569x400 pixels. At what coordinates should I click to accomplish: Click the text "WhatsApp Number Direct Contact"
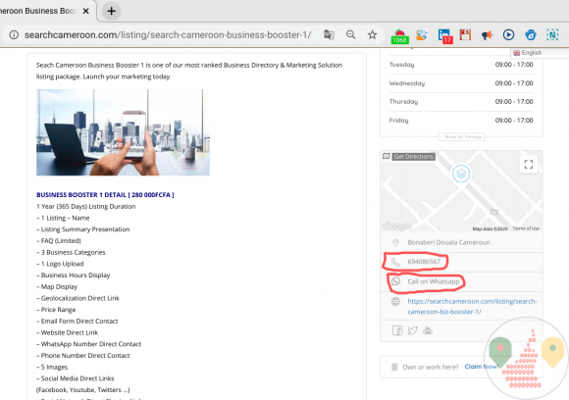click(x=91, y=344)
